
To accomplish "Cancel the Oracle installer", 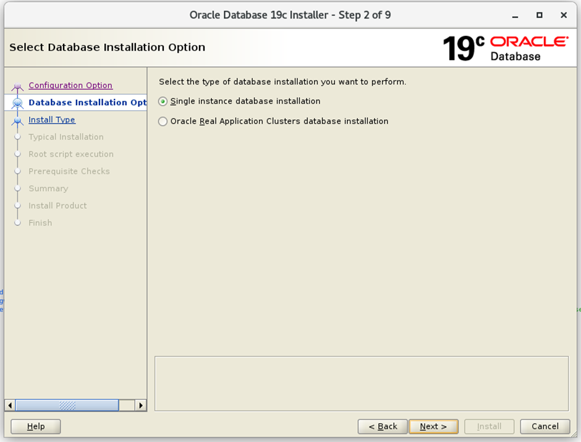I will pyautogui.click(x=545, y=427).
